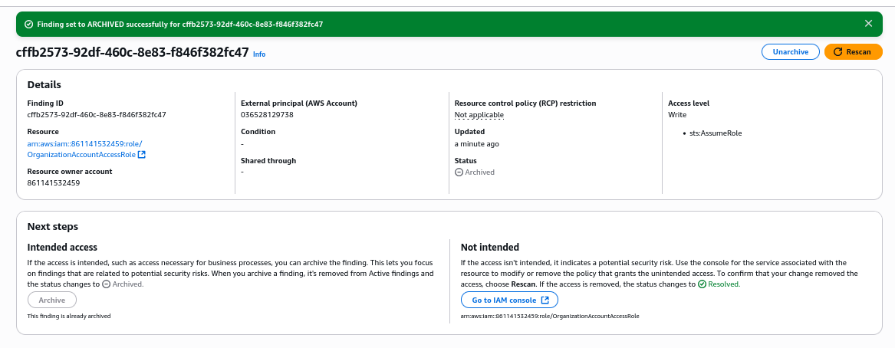Click the success checkmark icon in banner
Screen dimensions: 895x348
[x=28, y=24]
